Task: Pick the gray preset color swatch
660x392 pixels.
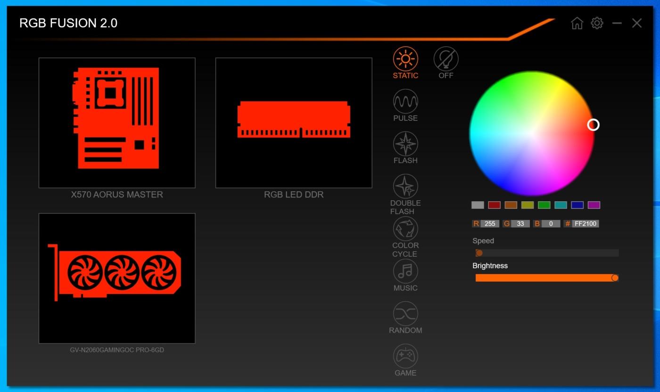Action: point(478,205)
